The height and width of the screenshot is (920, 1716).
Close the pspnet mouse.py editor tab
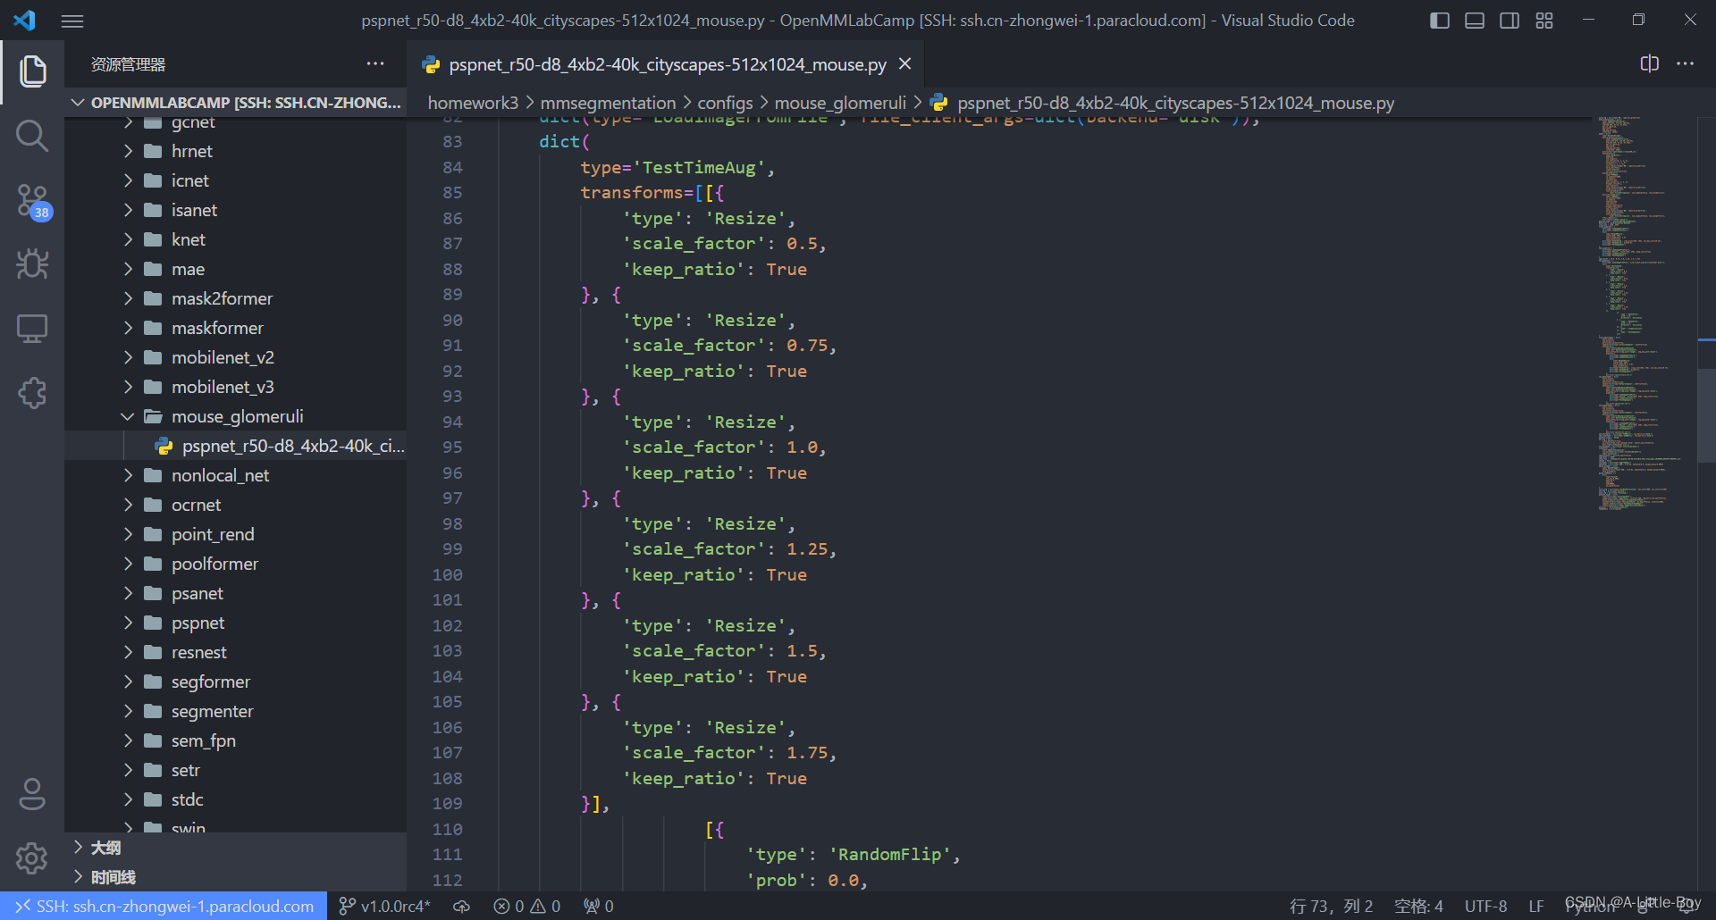pyautogui.click(x=904, y=63)
